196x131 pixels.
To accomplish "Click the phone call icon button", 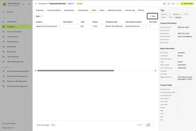I will coord(173,4).
